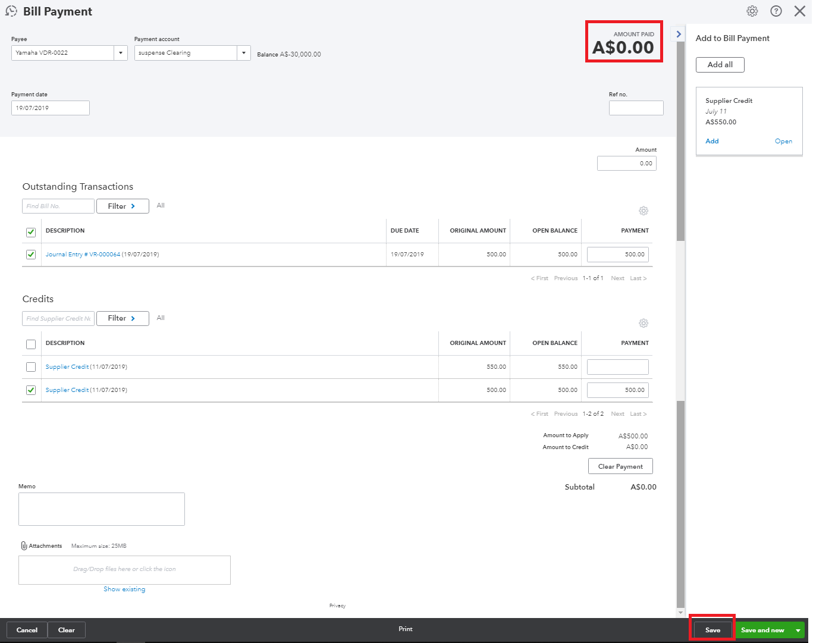The image size is (813, 643).
Task: Open the 500.00 Supplier Credit link
Action: (67, 390)
